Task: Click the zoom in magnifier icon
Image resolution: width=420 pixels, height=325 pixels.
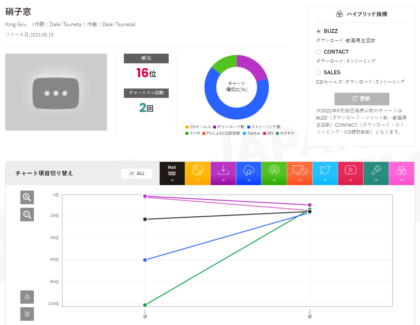Action: coord(27,197)
